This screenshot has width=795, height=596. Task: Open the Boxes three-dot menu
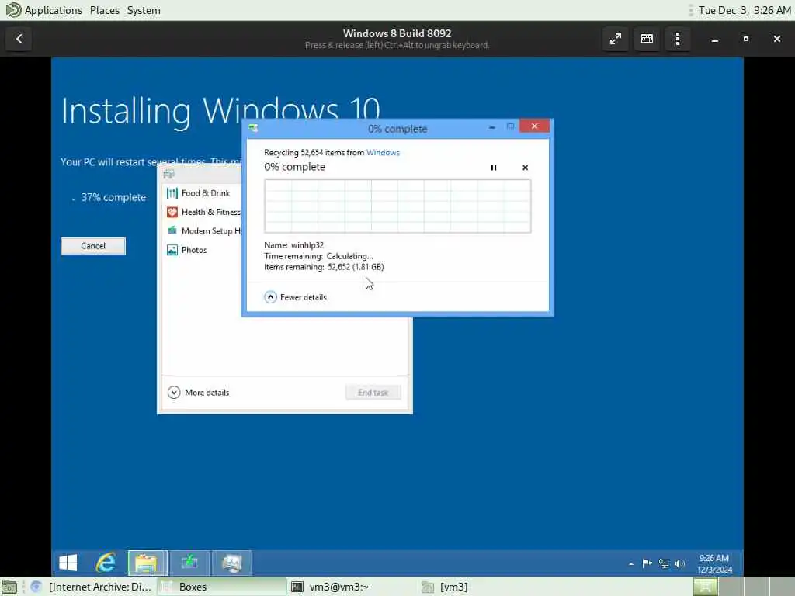677,39
